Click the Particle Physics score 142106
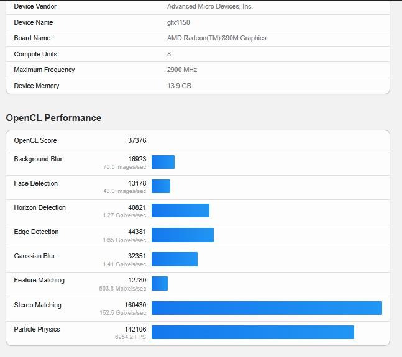This screenshot has height=357, width=402. pyautogui.click(x=135, y=329)
